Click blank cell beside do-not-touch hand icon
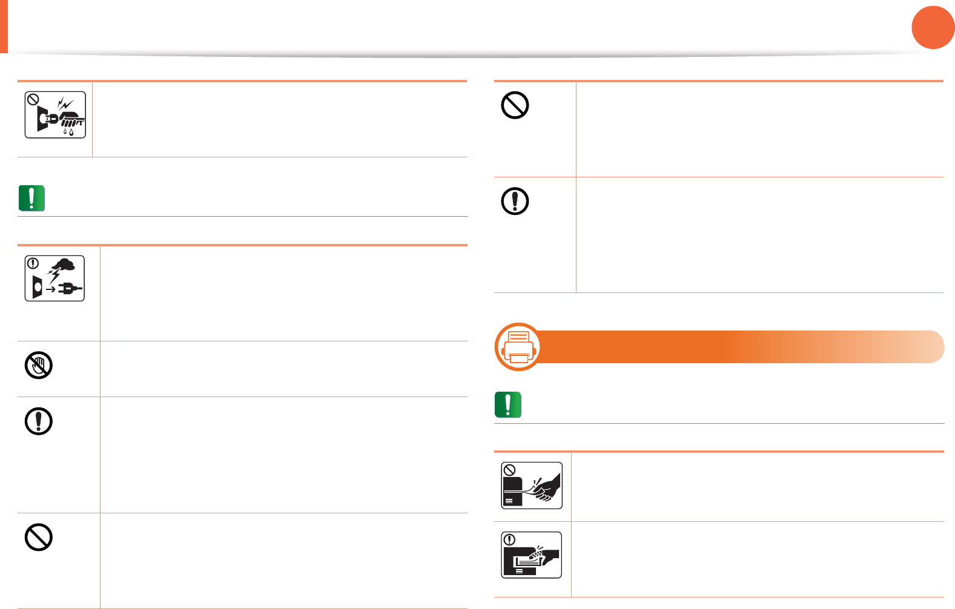Image resolution: width=955 pixels, height=609 pixels. click(x=283, y=369)
